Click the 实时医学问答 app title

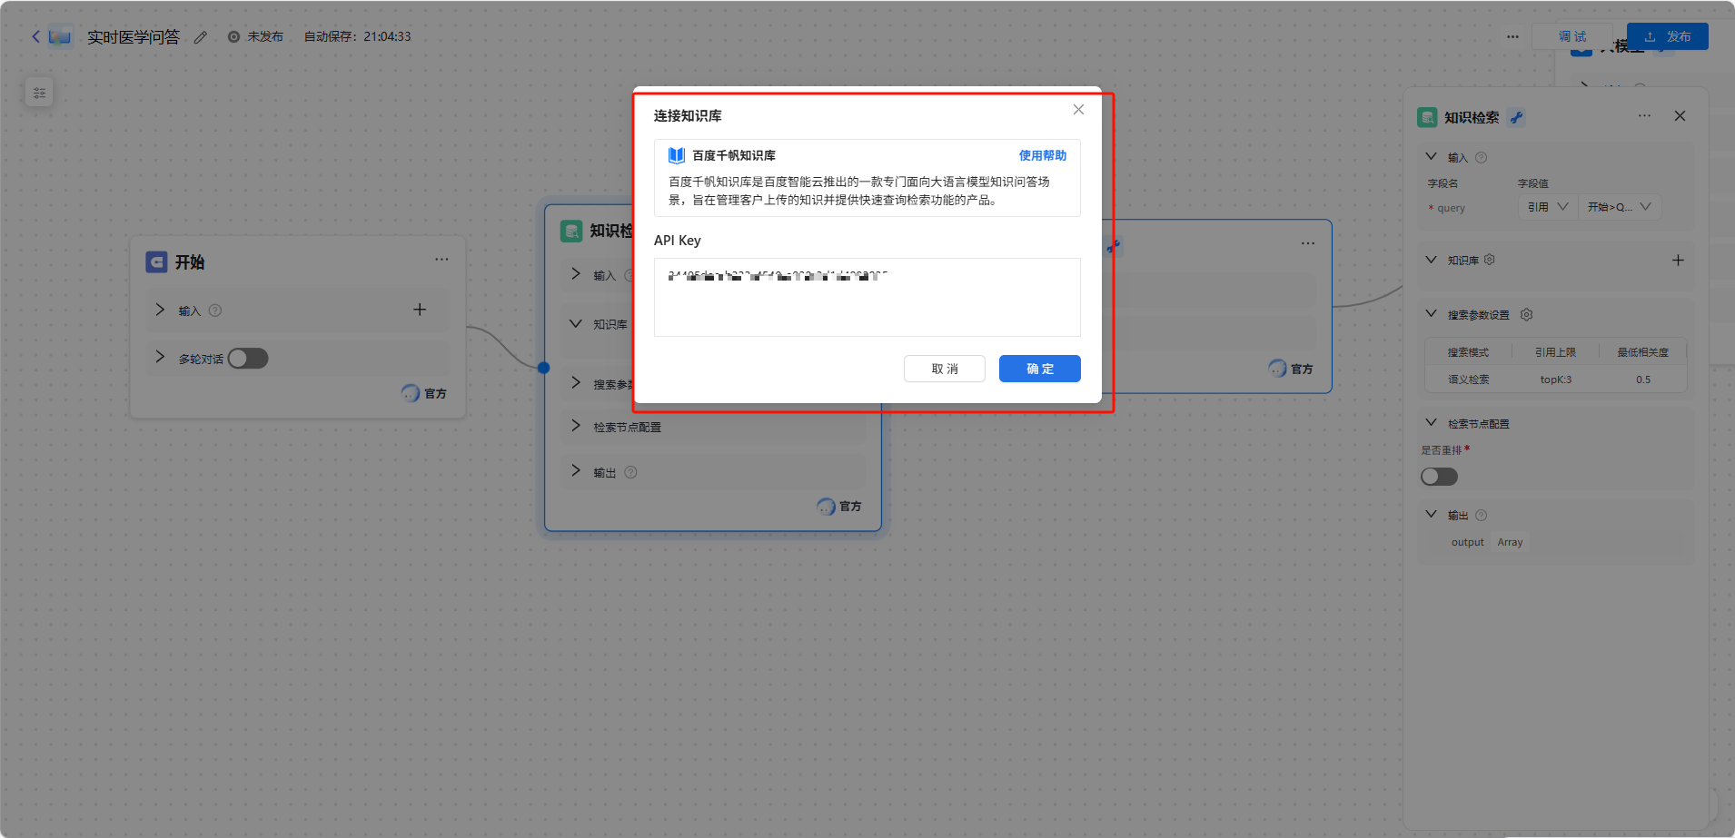(x=134, y=37)
